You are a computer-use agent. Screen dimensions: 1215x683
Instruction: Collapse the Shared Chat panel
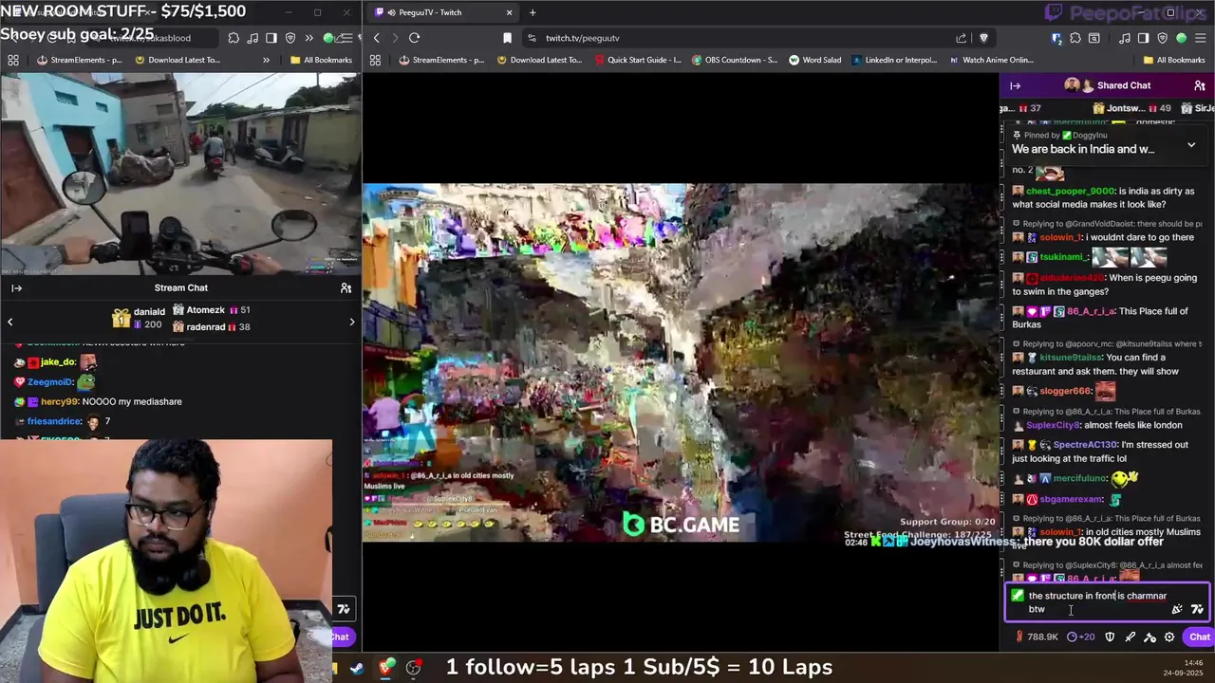click(1015, 85)
